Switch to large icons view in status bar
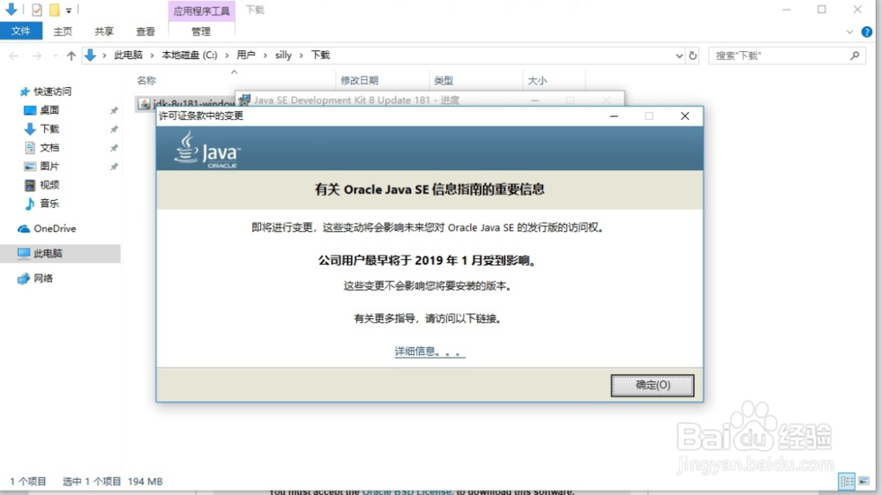882x495 pixels. (864, 482)
